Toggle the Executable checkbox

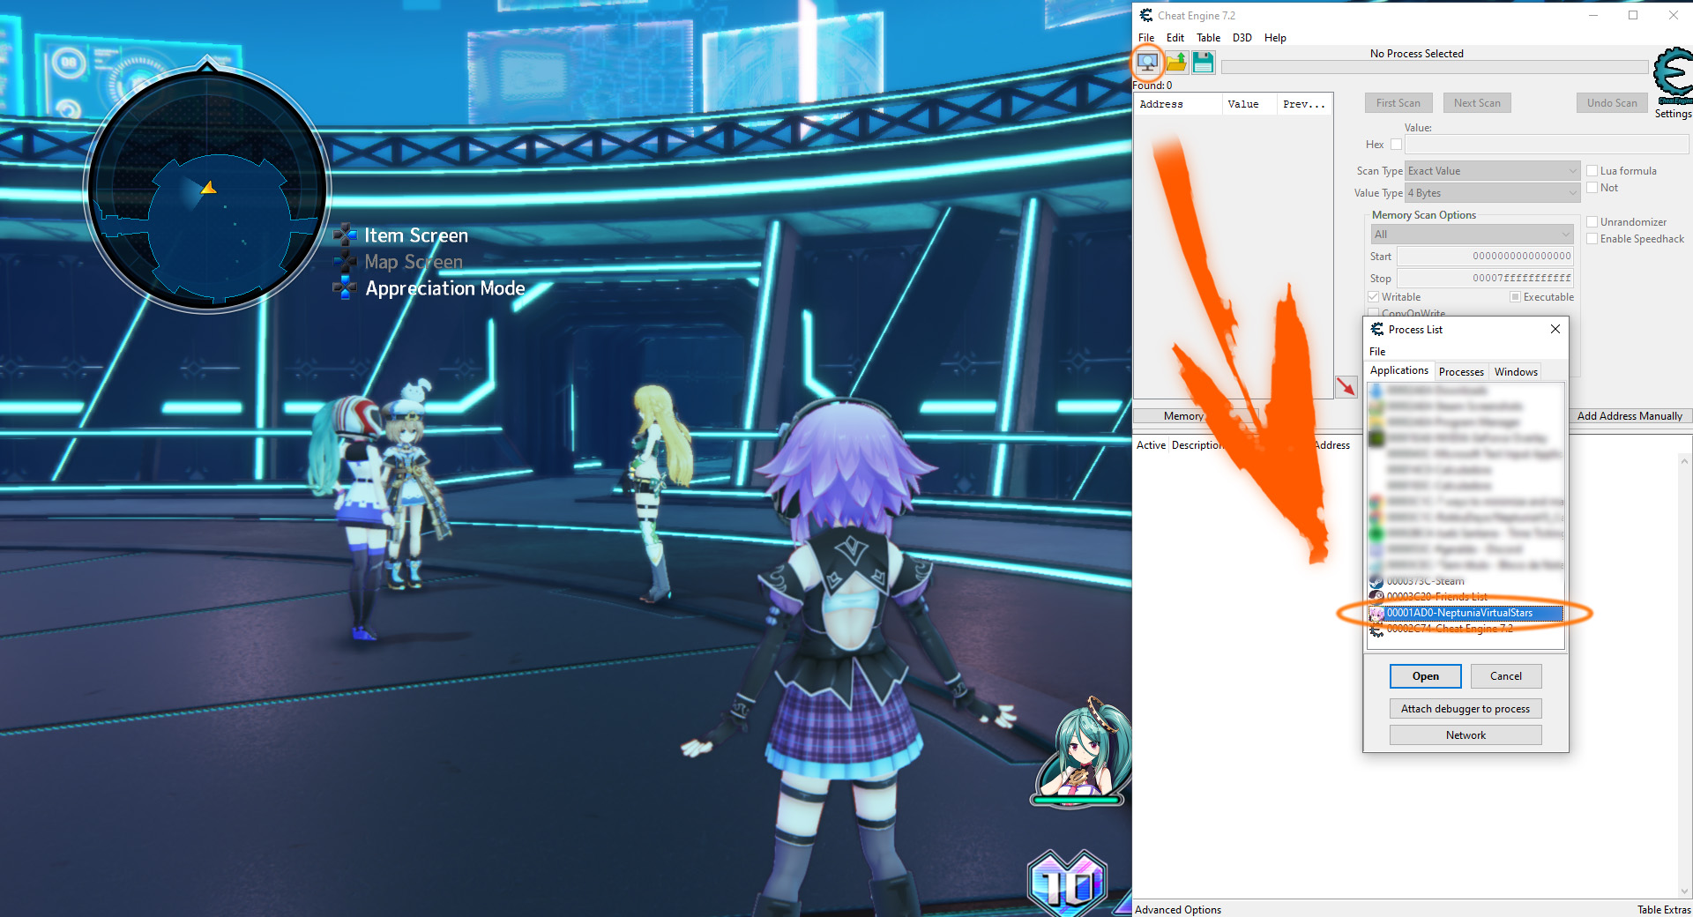[x=1515, y=297]
